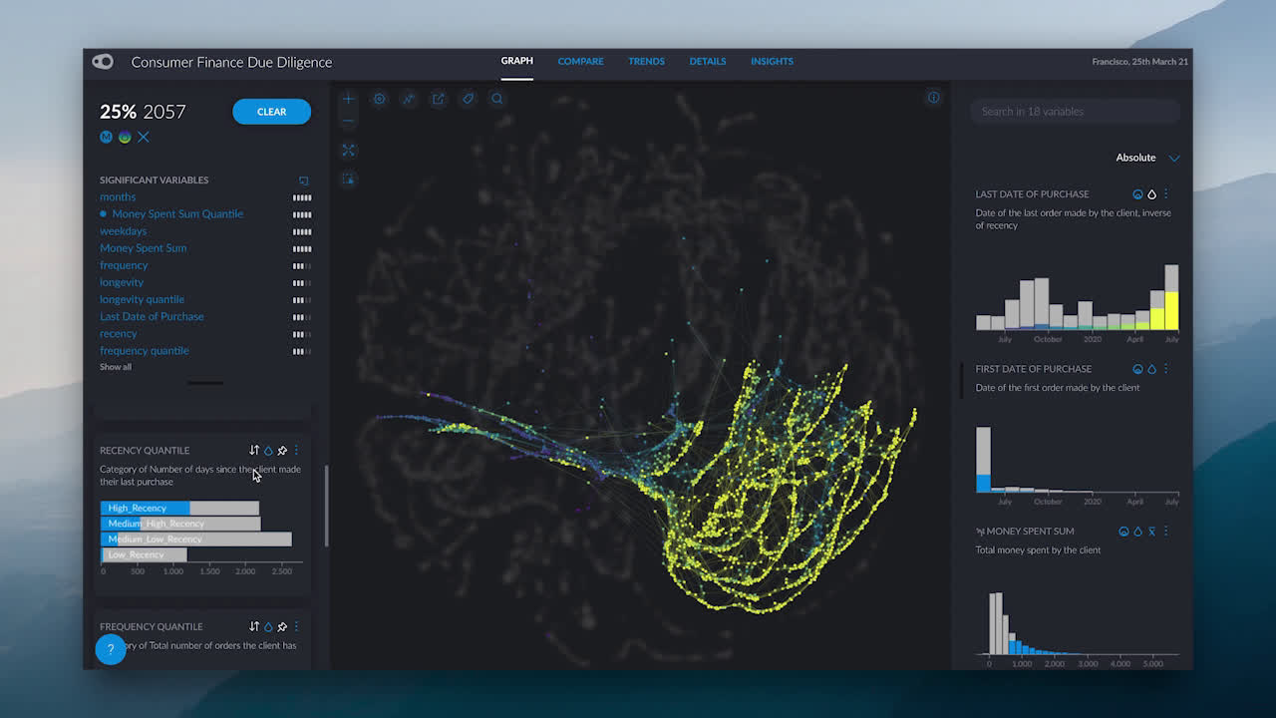
Task: Sort Recency Quantile with arrows icon
Action: [254, 451]
